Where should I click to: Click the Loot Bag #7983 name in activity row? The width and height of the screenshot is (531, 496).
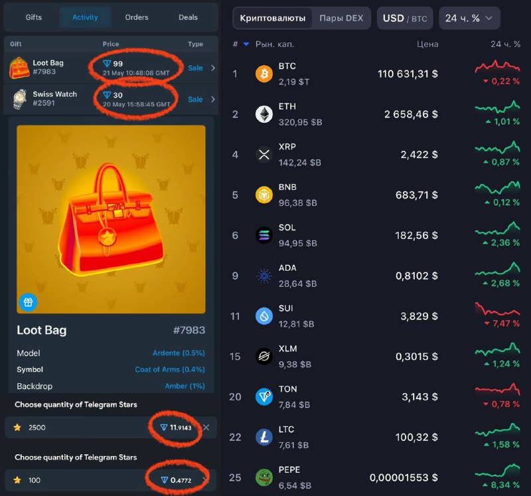click(x=48, y=67)
